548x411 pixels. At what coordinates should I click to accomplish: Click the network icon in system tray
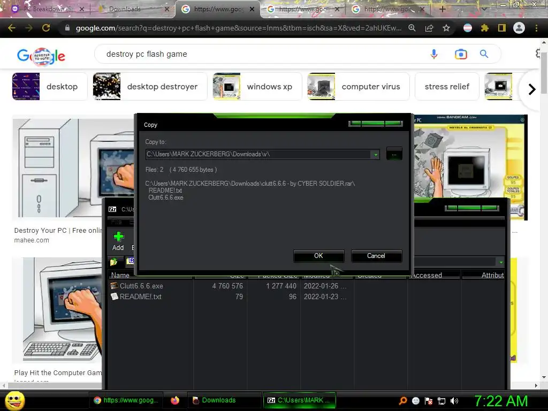(442, 401)
